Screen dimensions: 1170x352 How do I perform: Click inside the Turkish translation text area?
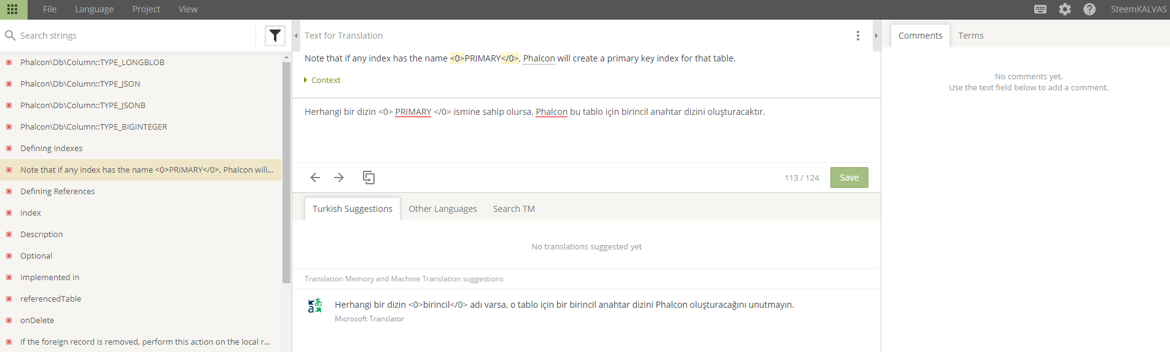pos(586,130)
